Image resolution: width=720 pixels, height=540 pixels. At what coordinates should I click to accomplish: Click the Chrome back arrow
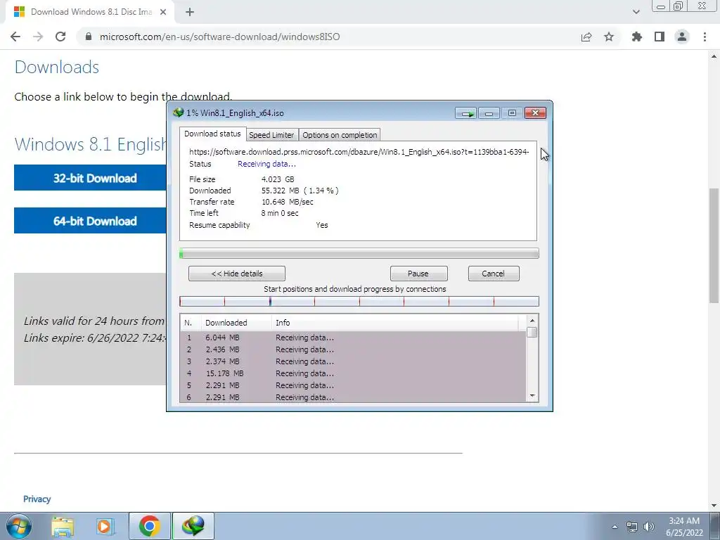pos(15,37)
